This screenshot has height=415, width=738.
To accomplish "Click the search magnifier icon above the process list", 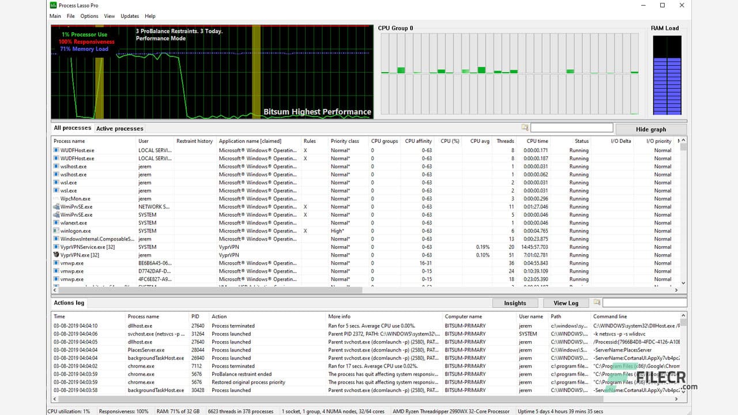I will [x=525, y=127].
